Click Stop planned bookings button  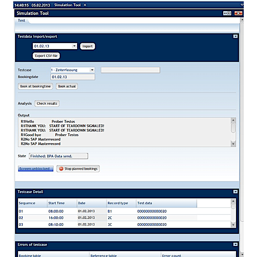(x=78, y=169)
